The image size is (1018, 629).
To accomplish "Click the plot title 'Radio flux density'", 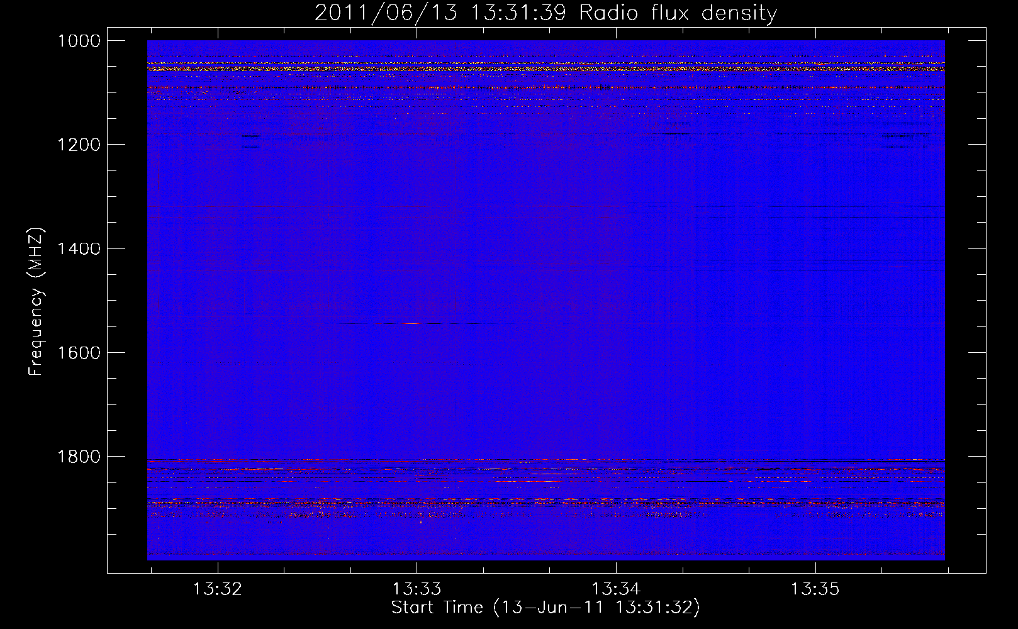I will (x=678, y=13).
